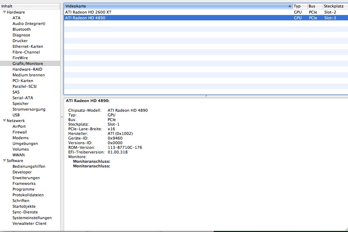This screenshot has width=348, height=232.
Task: Sort by the Bus column header
Action: coord(315,6)
